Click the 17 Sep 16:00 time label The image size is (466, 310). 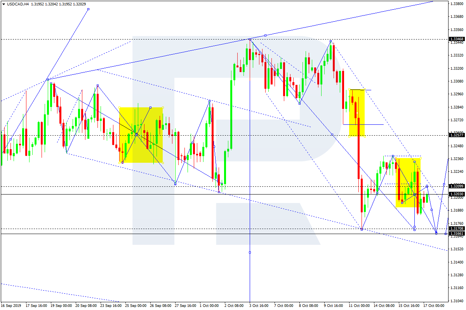(37, 306)
